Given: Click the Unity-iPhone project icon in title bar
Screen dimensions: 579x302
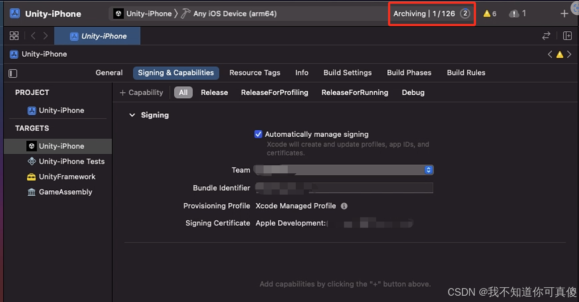Looking at the screenshot, I should click(x=15, y=13).
